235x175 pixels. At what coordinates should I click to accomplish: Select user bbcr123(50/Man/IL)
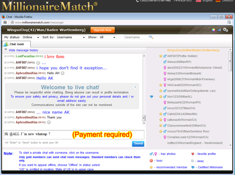[179, 97]
